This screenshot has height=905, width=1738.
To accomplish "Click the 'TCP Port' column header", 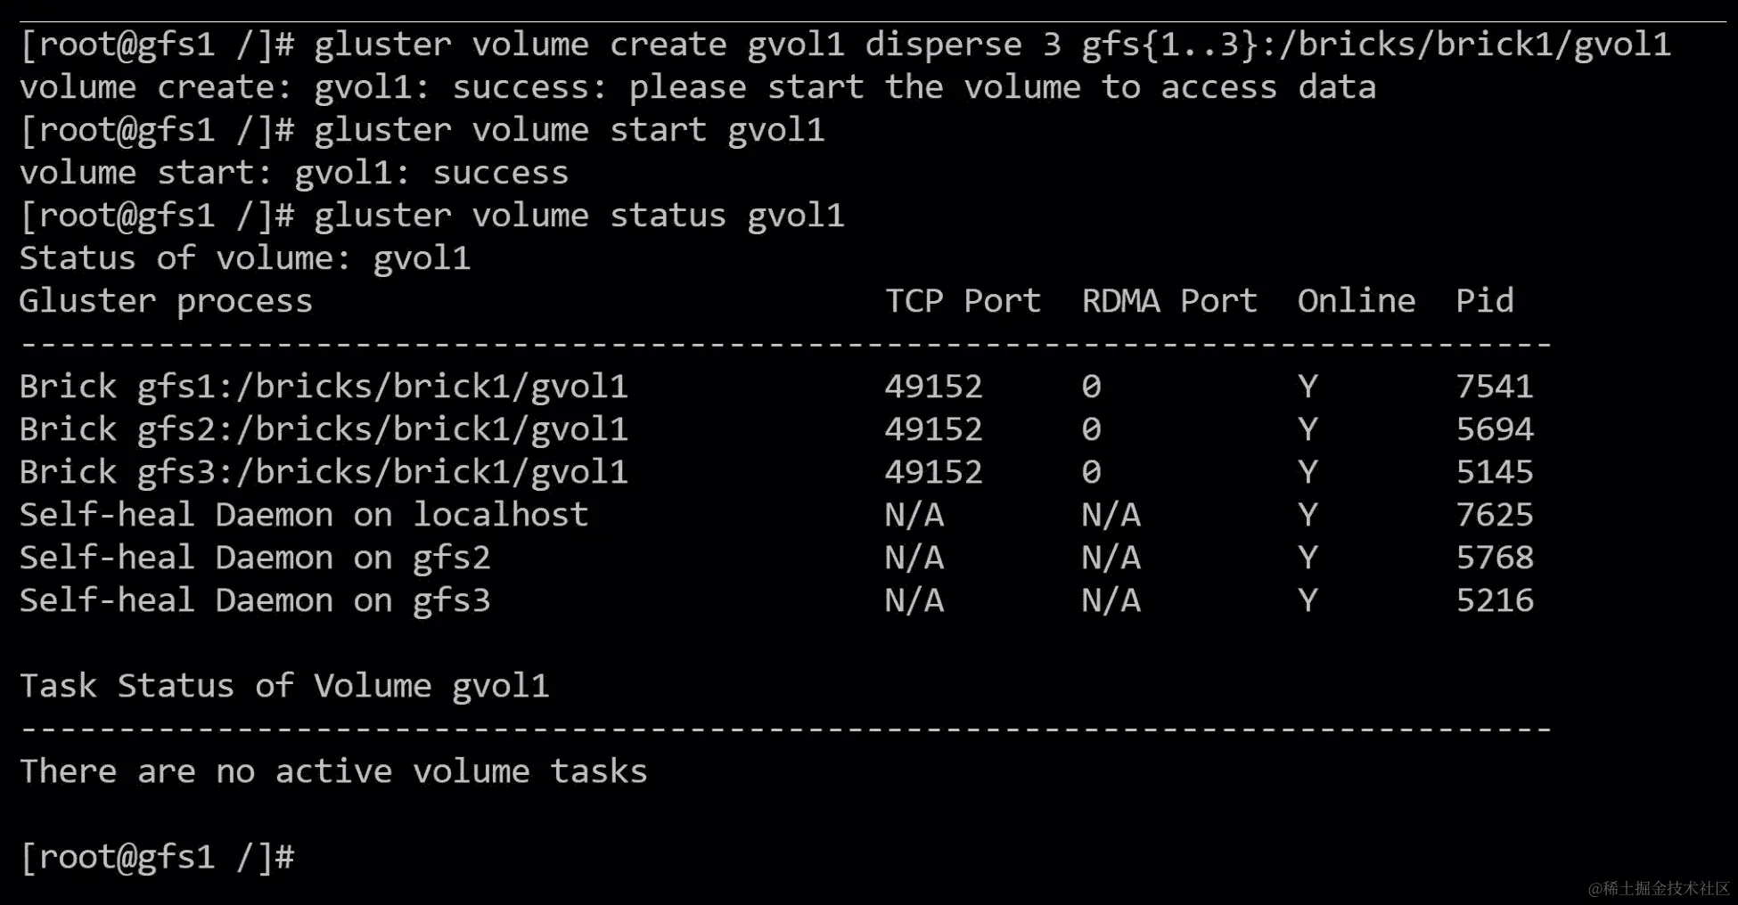I will [963, 301].
